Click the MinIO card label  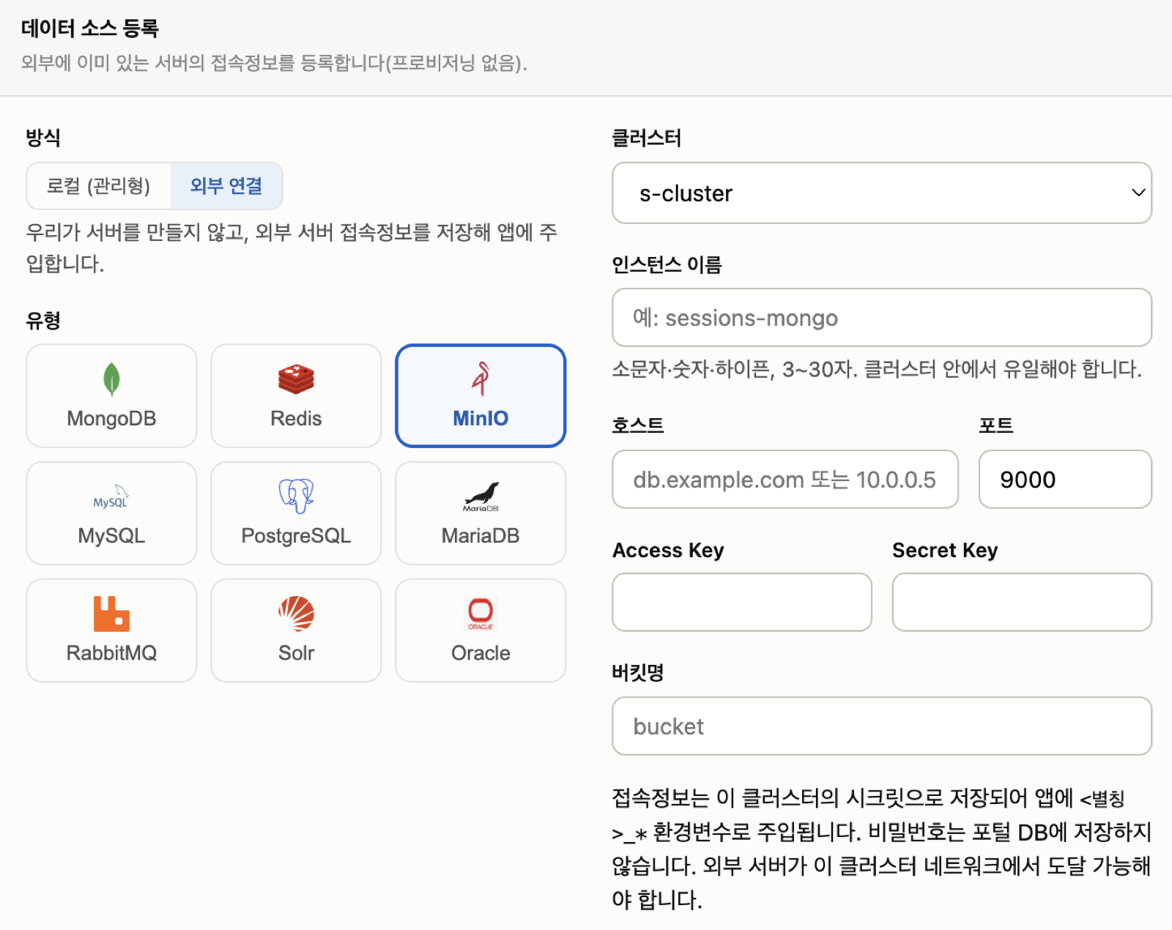click(481, 419)
